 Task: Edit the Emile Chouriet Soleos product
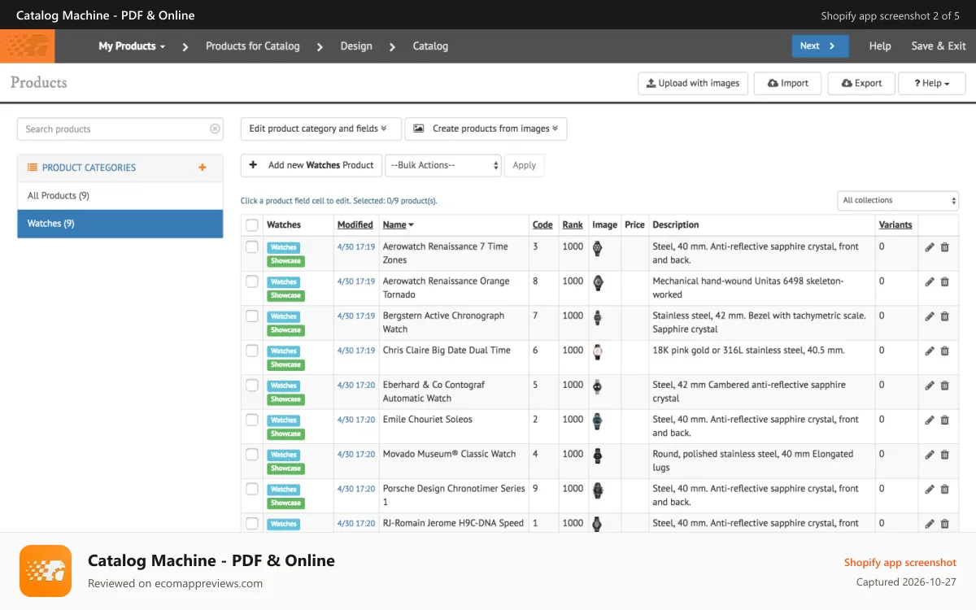point(930,420)
